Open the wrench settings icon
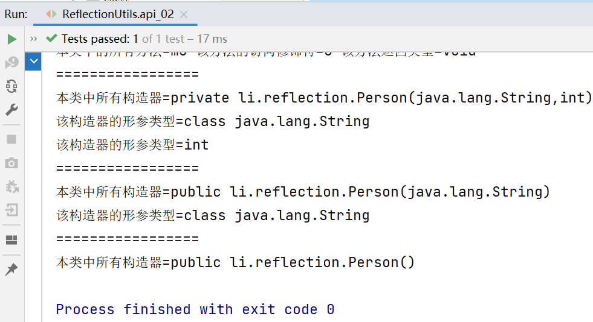 11,110
